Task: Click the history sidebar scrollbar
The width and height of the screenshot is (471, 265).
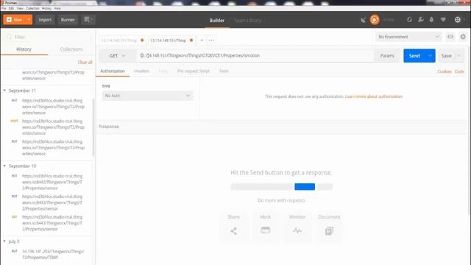Action: pyautogui.click(x=93, y=127)
